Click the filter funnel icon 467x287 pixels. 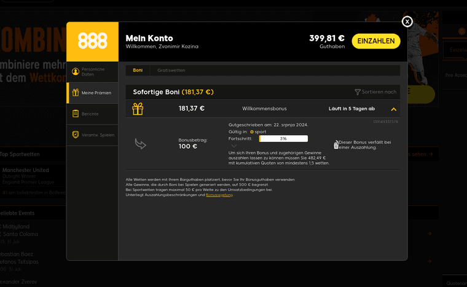click(358, 92)
